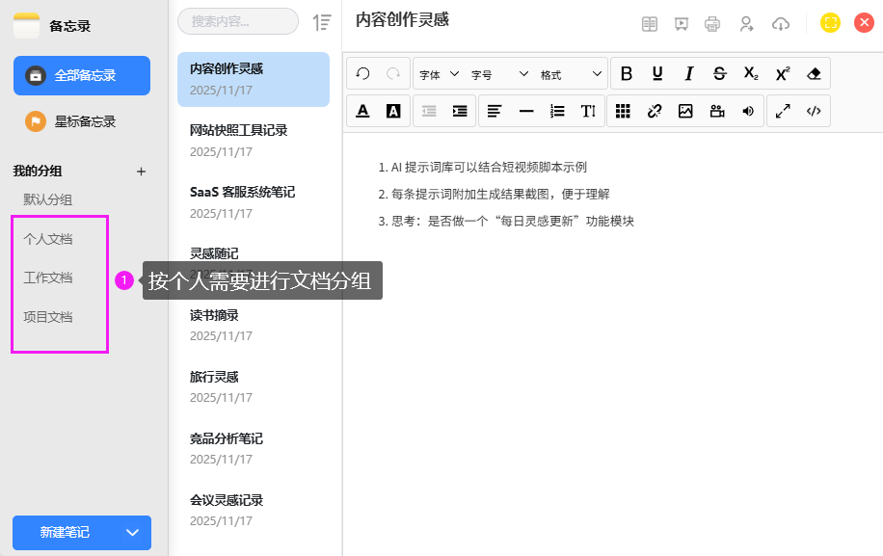Insert a hyperlink using the link icon
This screenshot has height=556, width=883.
(x=655, y=111)
